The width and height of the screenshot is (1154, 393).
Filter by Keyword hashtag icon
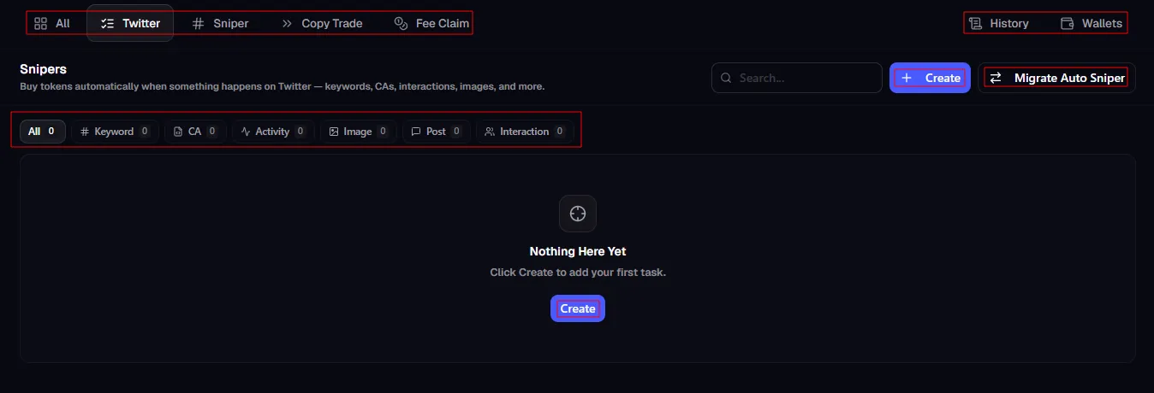point(115,132)
